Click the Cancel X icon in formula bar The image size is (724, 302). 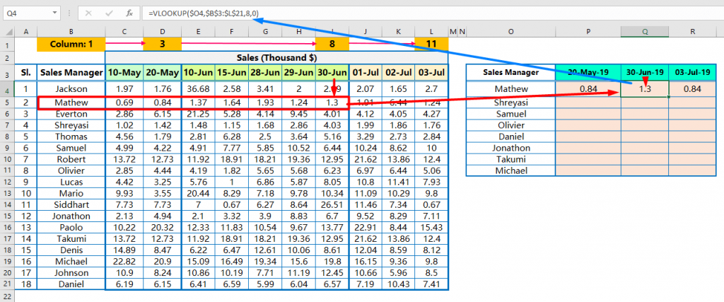(x=88, y=13)
